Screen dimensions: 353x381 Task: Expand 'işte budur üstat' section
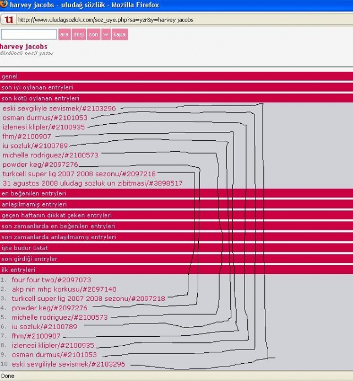pos(176,248)
